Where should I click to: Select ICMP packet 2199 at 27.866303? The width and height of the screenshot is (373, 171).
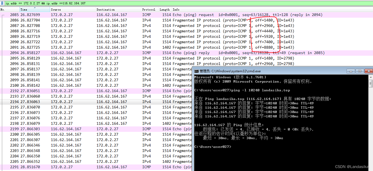(96, 129)
